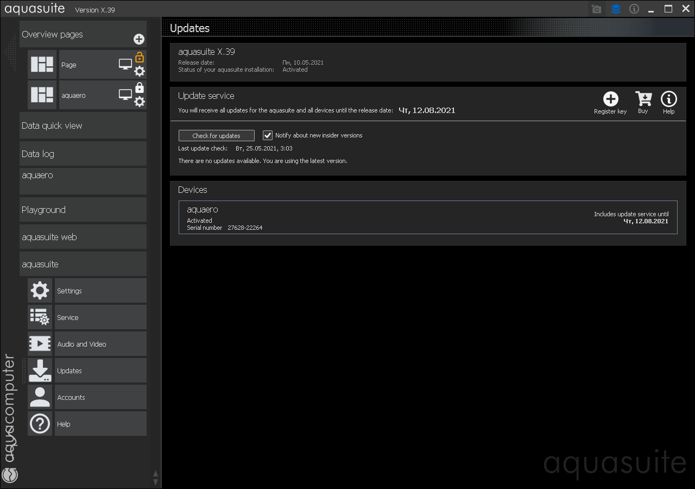Click the Accounts person icon
The image size is (695, 489).
pyautogui.click(x=40, y=397)
